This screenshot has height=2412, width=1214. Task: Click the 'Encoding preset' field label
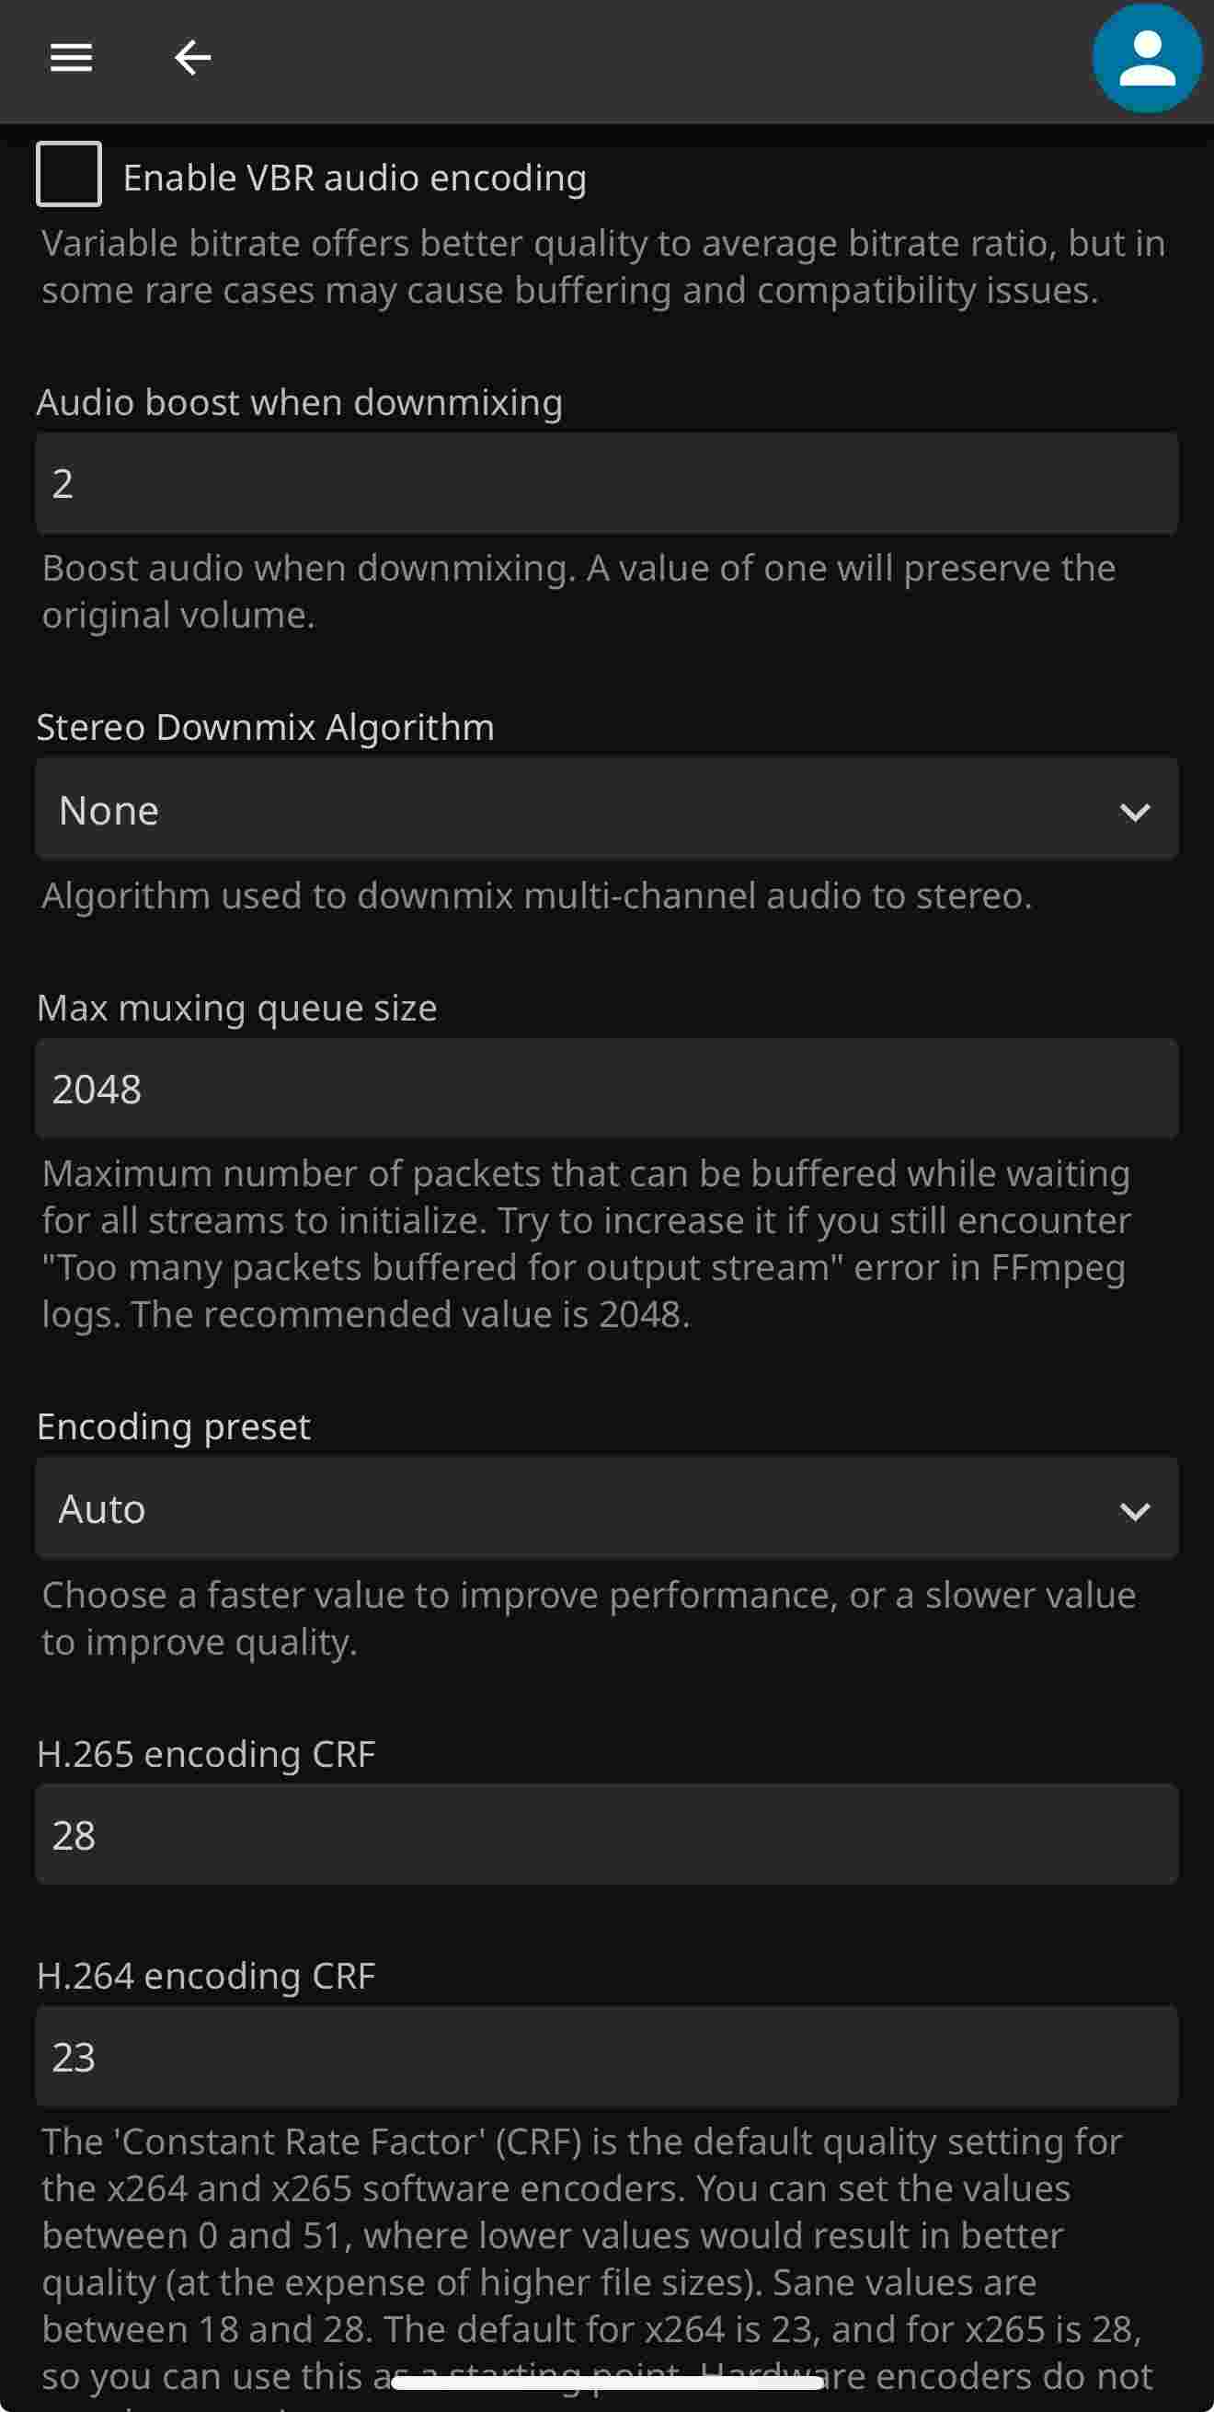pyautogui.click(x=173, y=1427)
